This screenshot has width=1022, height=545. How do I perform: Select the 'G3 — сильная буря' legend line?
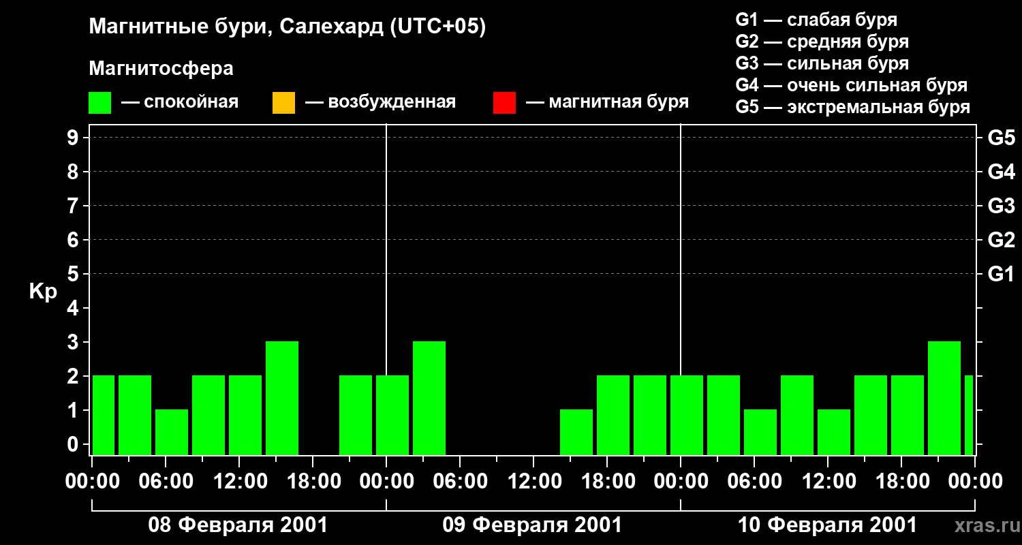(x=822, y=63)
